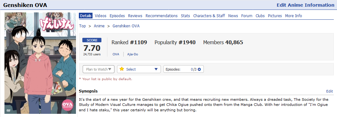Open the Ajia-Do studio link
337x117 pixels.
(133, 54)
